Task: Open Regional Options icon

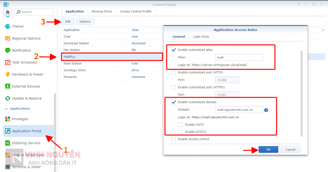Action: pos(8,38)
